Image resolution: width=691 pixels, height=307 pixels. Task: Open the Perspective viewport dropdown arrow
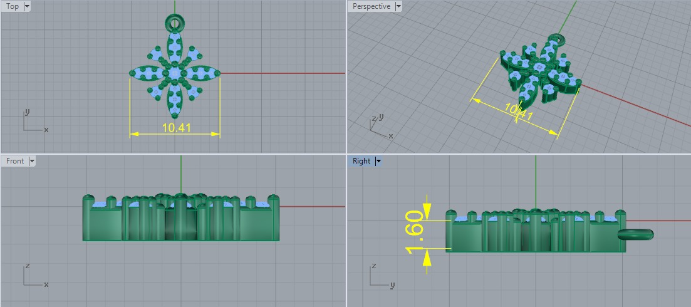pyautogui.click(x=398, y=6)
